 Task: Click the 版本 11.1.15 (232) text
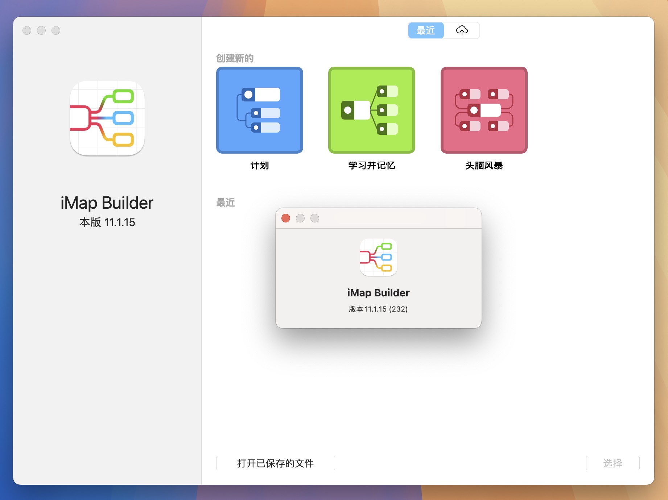click(x=378, y=309)
